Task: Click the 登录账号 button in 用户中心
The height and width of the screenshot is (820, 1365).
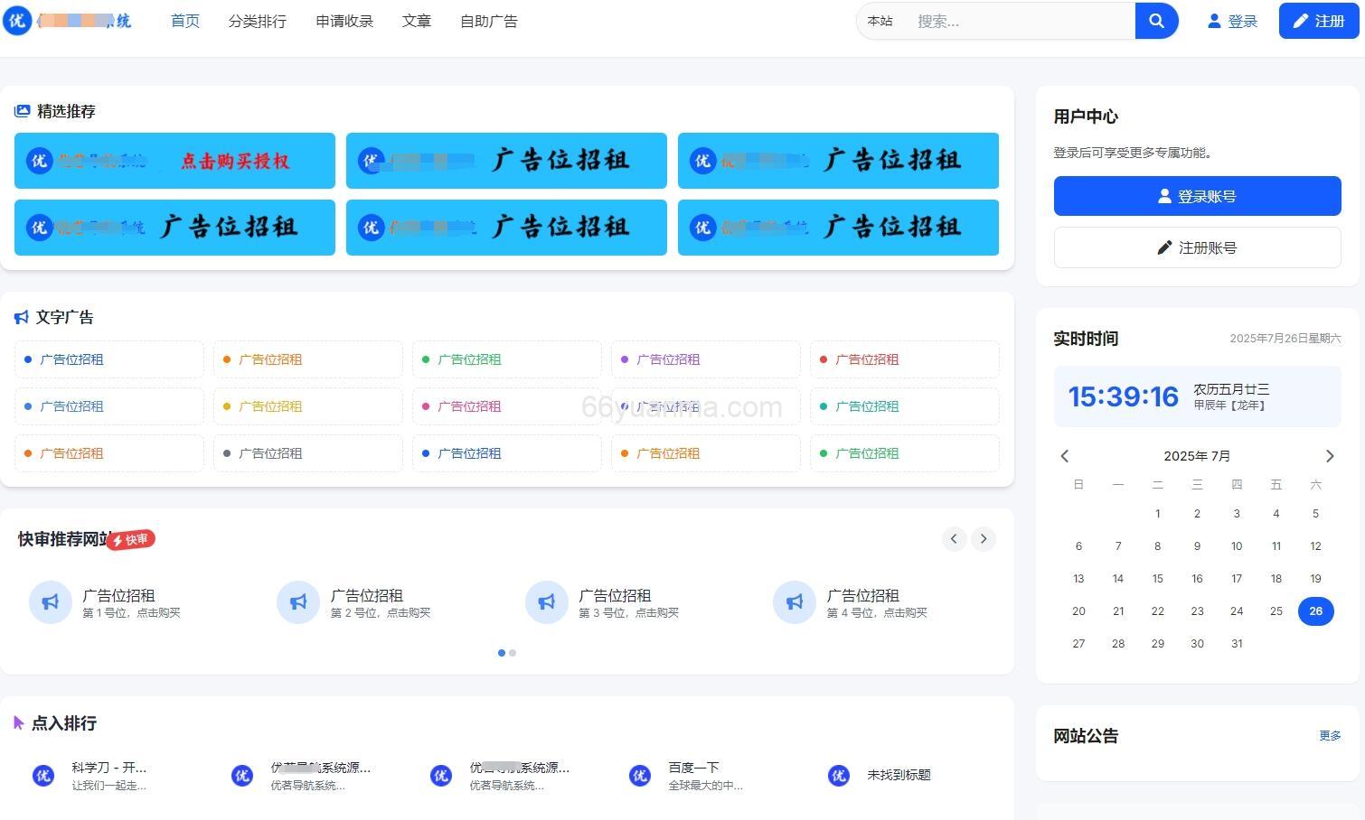Action: pos(1197,196)
